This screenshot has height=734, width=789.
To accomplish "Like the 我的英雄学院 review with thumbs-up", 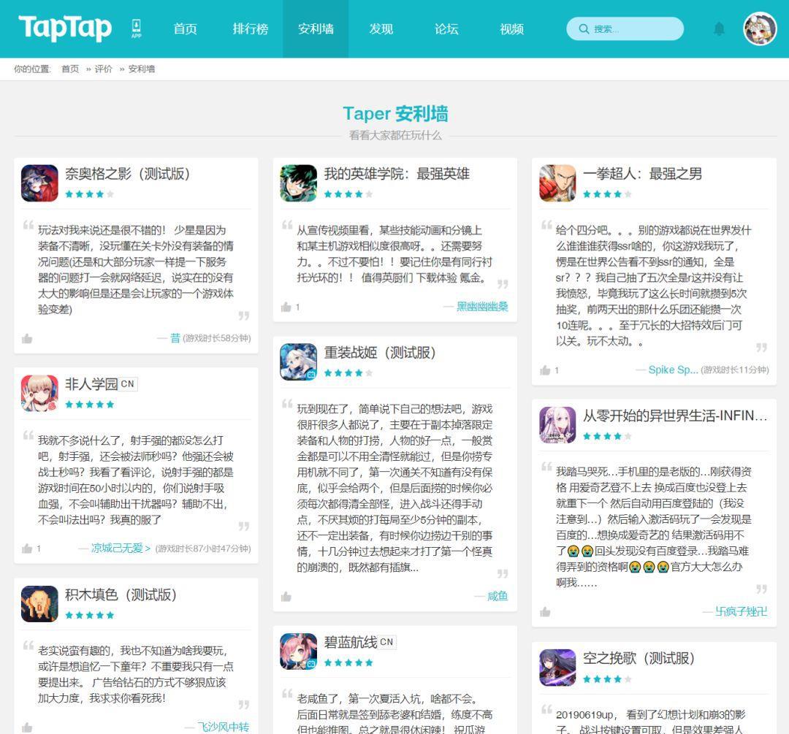I will tap(286, 307).
